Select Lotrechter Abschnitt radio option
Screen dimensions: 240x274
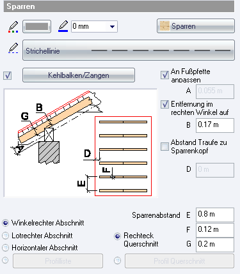5,236
